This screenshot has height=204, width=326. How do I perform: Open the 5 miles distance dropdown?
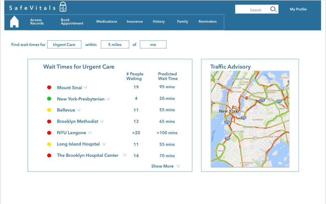[x=115, y=44]
